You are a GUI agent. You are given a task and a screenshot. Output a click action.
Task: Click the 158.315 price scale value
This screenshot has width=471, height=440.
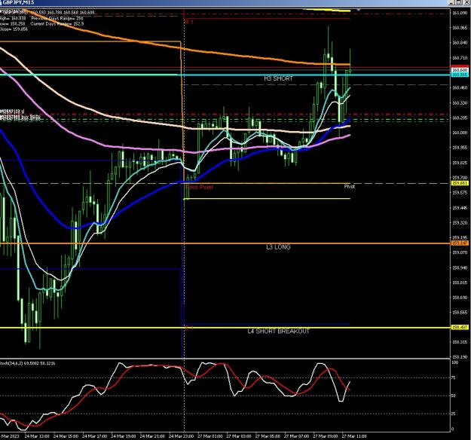pyautogui.click(x=460, y=342)
